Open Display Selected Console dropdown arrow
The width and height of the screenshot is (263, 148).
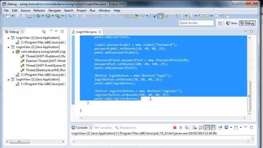(x=231, y=128)
